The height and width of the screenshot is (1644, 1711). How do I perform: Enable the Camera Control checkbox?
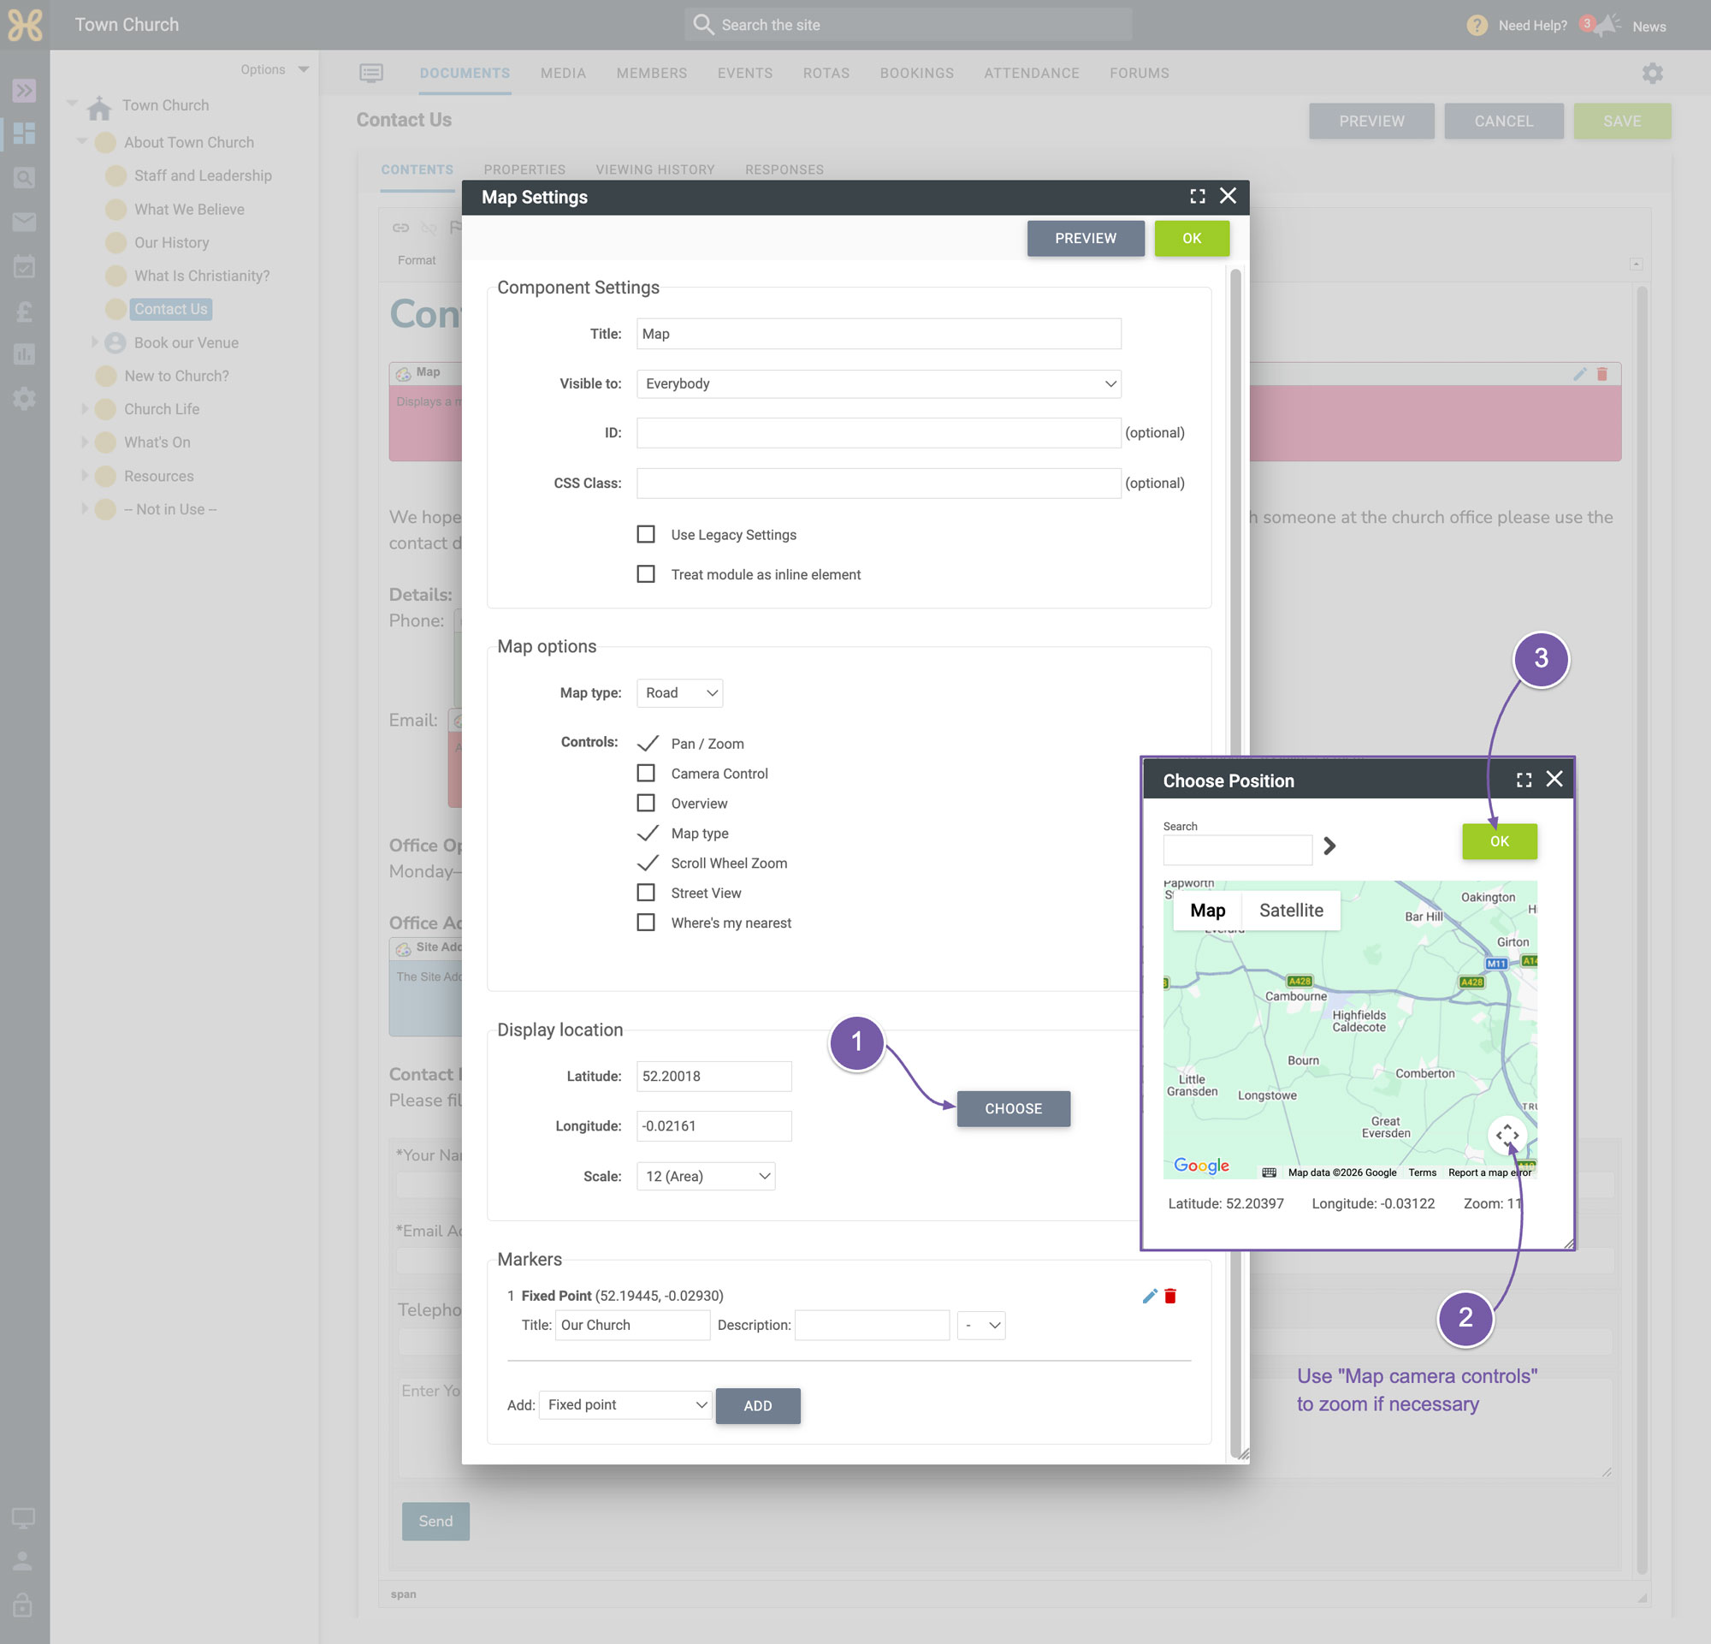coord(646,774)
